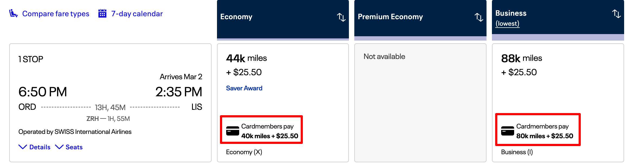Open the 7-day calendar view
629x165 pixels.
tap(137, 14)
